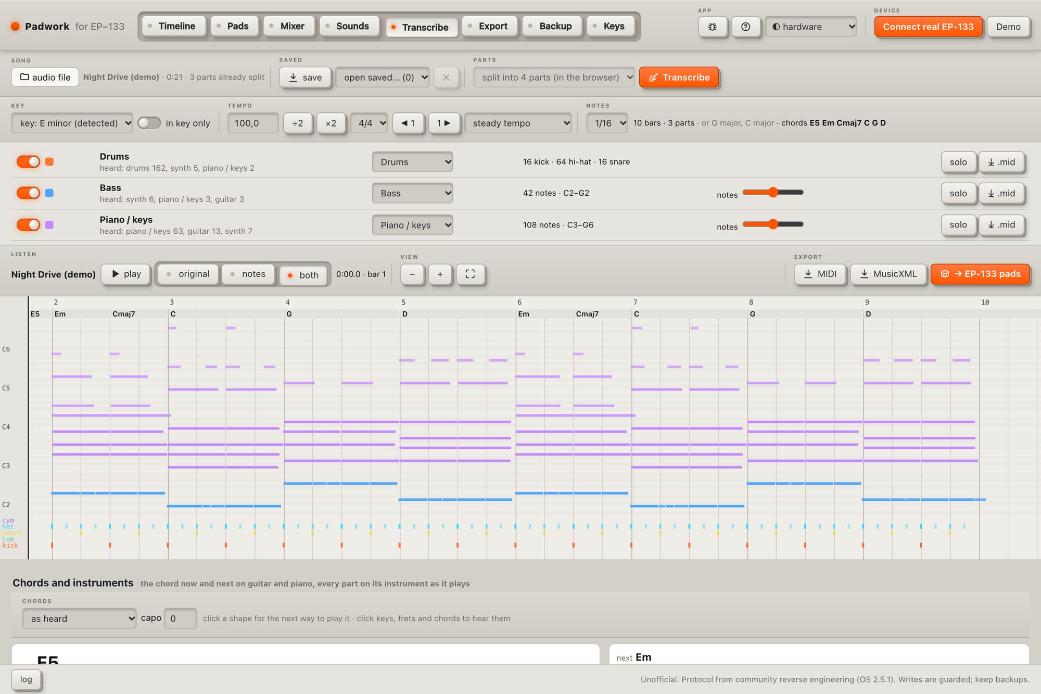
Task: Click the Padwork orange logo dot
Action: [x=15, y=26]
